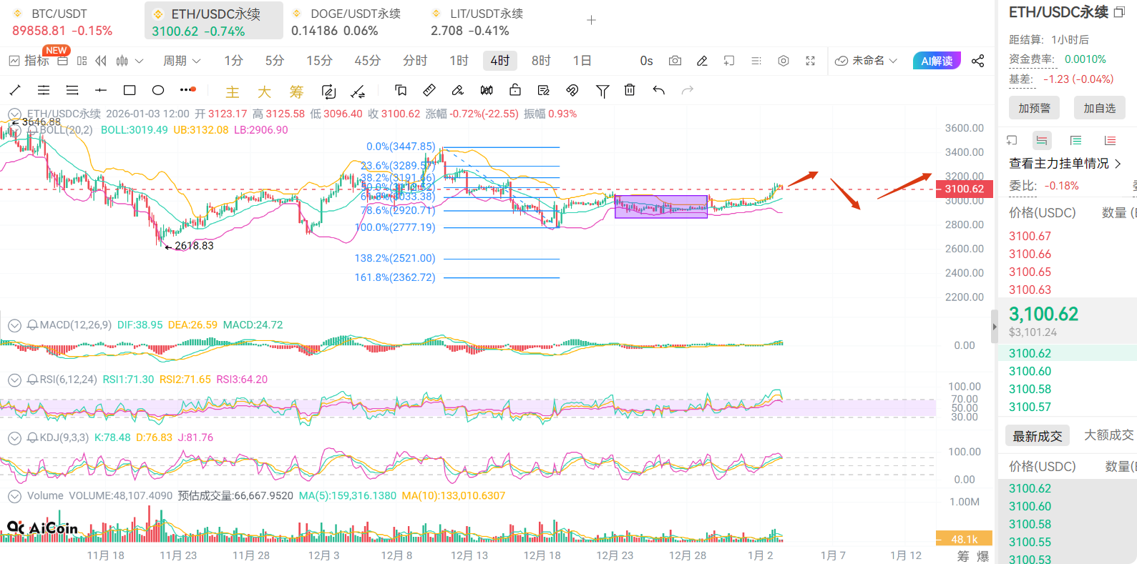Viewport: 1137px width, 564px height.
Task: Collapse the RSI indicator pane
Action: point(14,380)
